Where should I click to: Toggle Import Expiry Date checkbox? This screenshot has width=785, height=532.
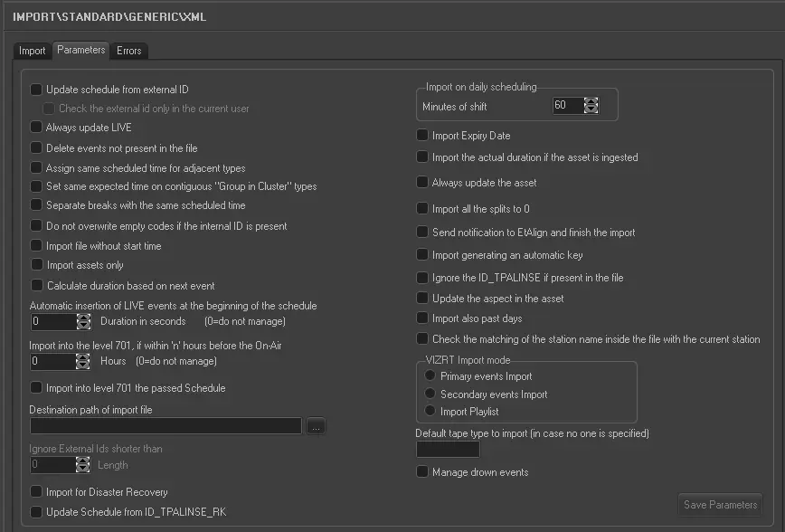422,136
